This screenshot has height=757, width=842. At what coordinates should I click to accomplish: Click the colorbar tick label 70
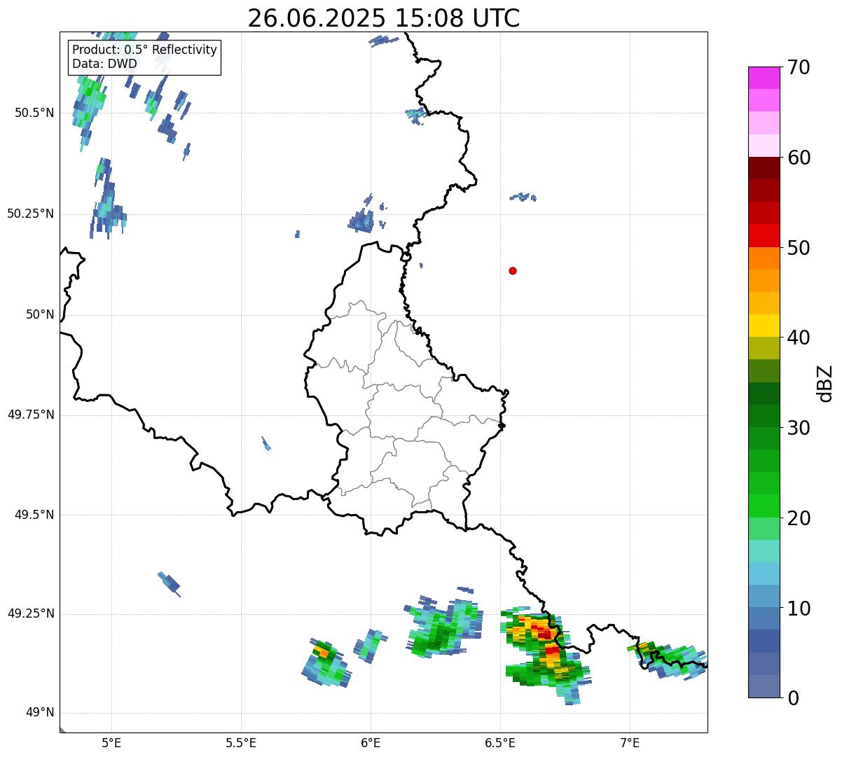point(799,68)
